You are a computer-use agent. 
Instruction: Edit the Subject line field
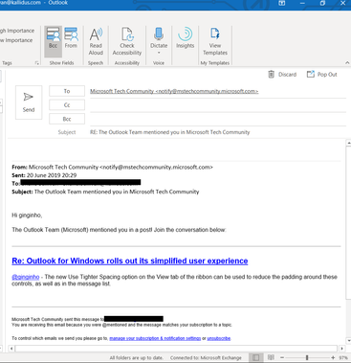pyautogui.click(x=218, y=132)
